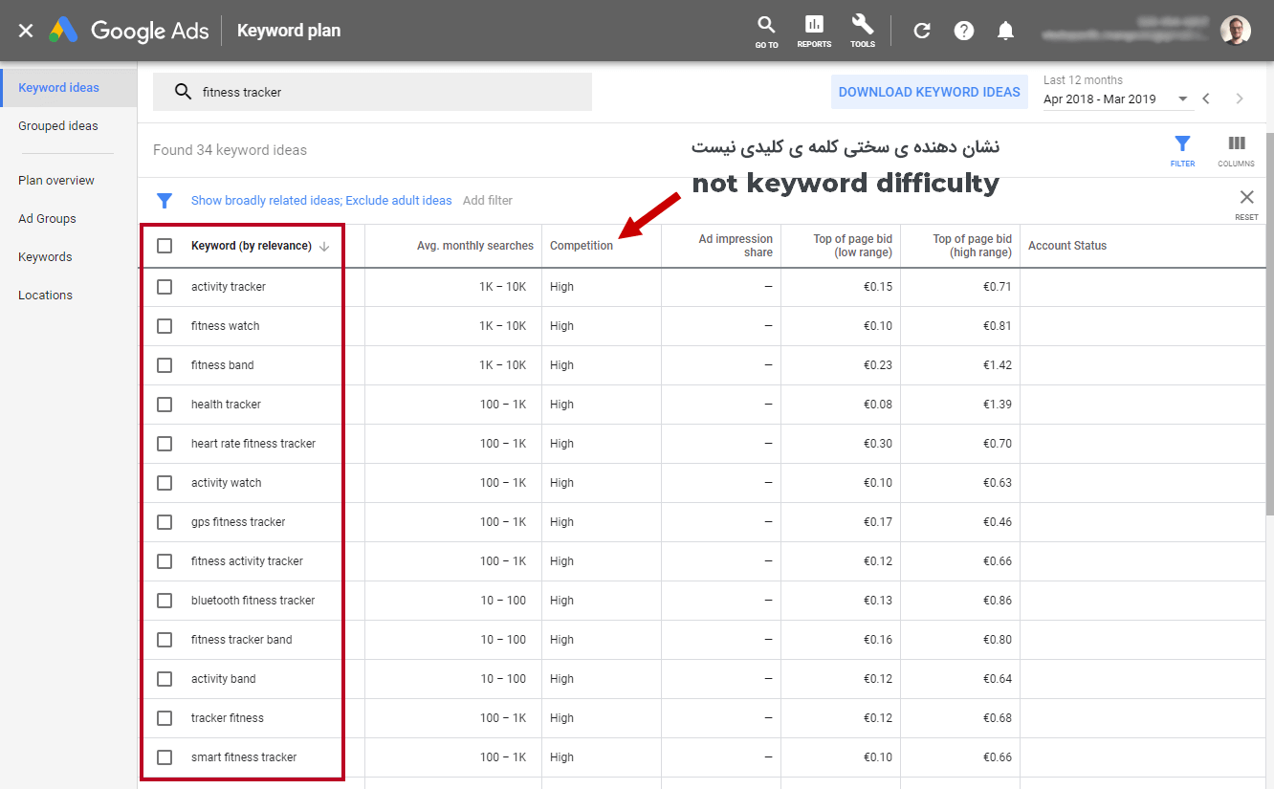Click the €0.86 bid for bluetooth tracker

[998, 601]
